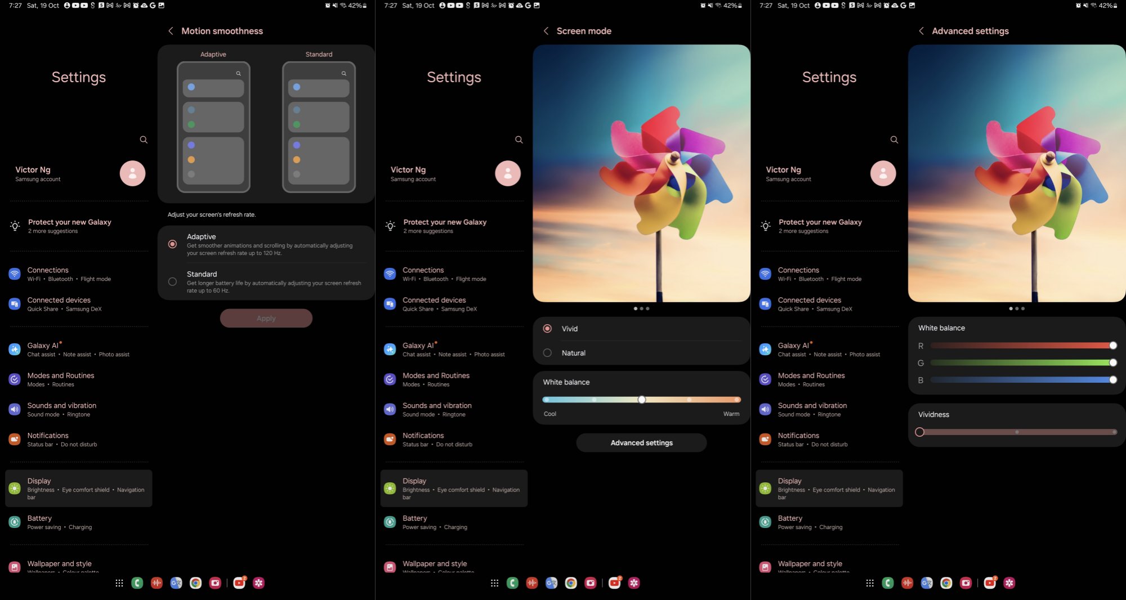Open Connections in Motion smoothness window's Settings list
Screen dimensions: 1126x600
point(79,274)
